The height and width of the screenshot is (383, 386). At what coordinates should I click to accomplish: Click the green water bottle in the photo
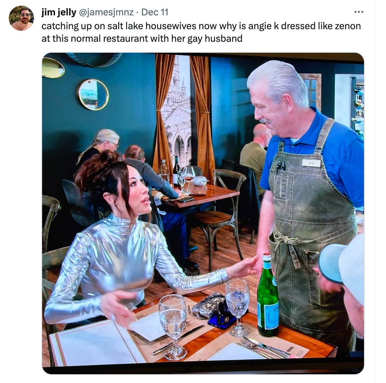click(x=267, y=295)
